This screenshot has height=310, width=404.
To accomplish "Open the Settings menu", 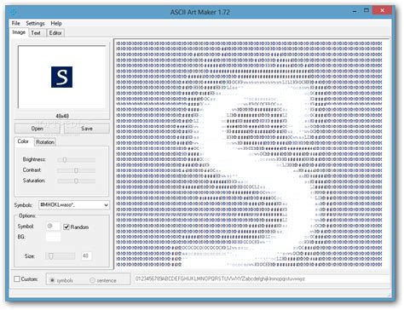I will pos(35,23).
